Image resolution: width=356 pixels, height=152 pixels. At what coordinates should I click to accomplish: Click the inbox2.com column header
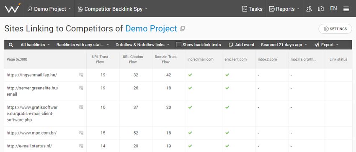pos(267,59)
